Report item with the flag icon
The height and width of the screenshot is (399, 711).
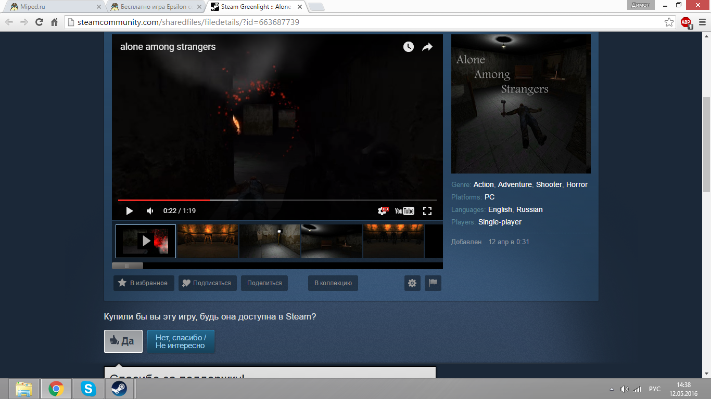pyautogui.click(x=433, y=283)
